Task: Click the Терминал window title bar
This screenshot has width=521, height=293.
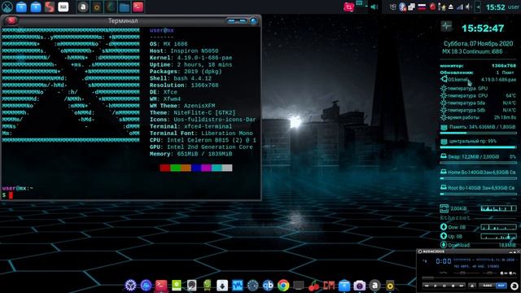Action: pos(123,20)
